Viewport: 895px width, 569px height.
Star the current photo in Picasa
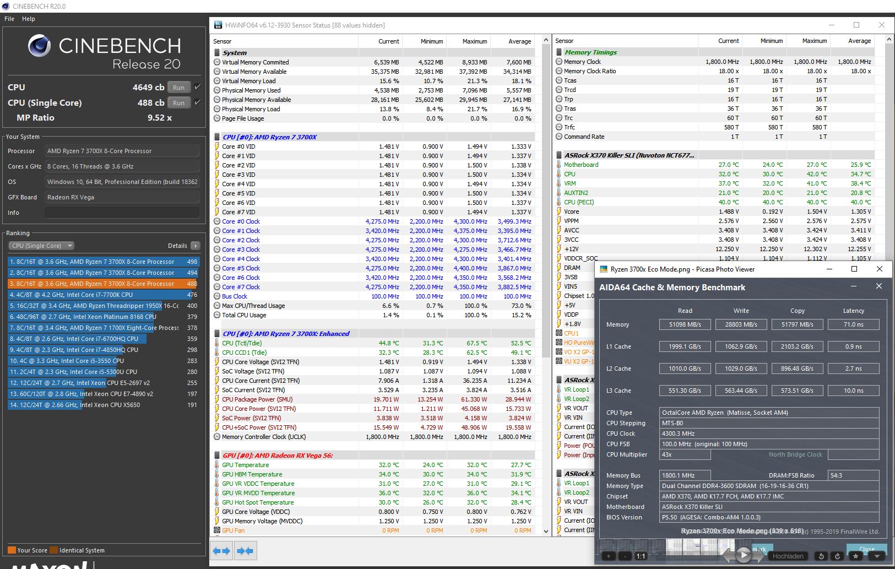click(x=856, y=556)
